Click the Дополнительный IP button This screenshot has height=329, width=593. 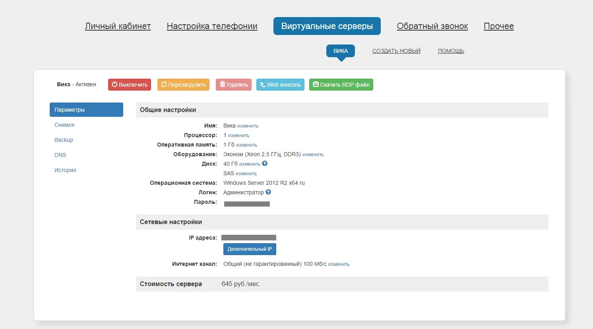tap(250, 249)
